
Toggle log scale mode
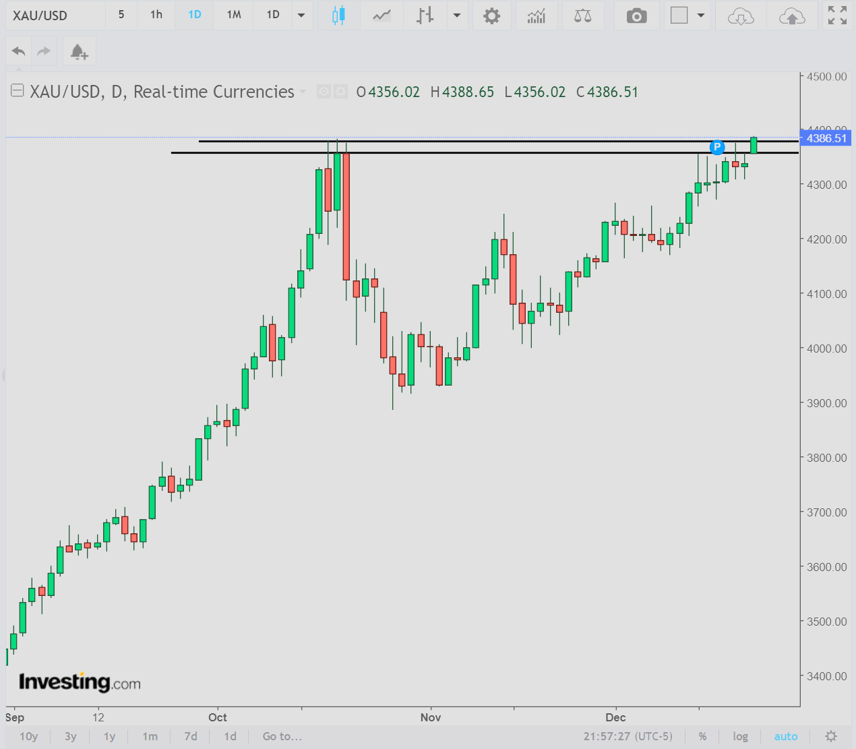pos(740,736)
